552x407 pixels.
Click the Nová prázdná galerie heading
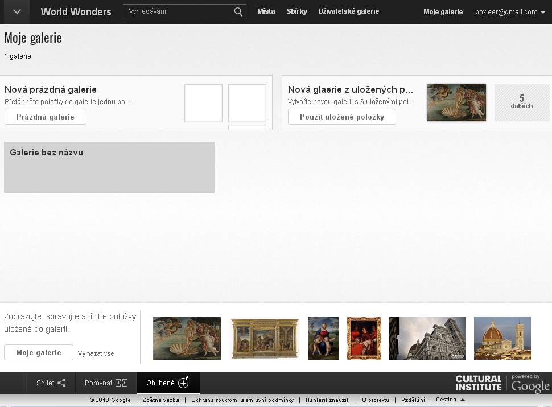click(50, 89)
